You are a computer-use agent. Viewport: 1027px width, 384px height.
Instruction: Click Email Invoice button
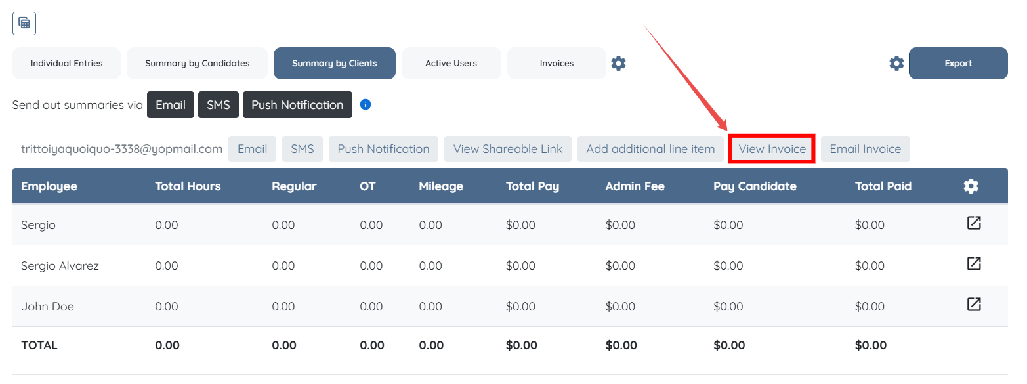coord(865,149)
